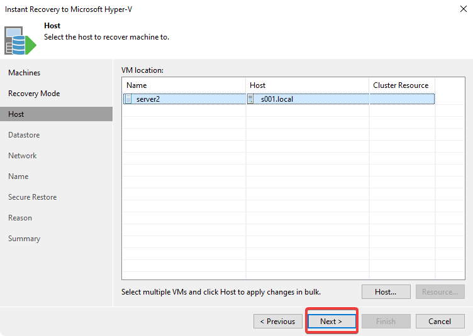Cancel the recovery wizard
Image resolution: width=473 pixels, height=336 pixels.
coord(440,322)
